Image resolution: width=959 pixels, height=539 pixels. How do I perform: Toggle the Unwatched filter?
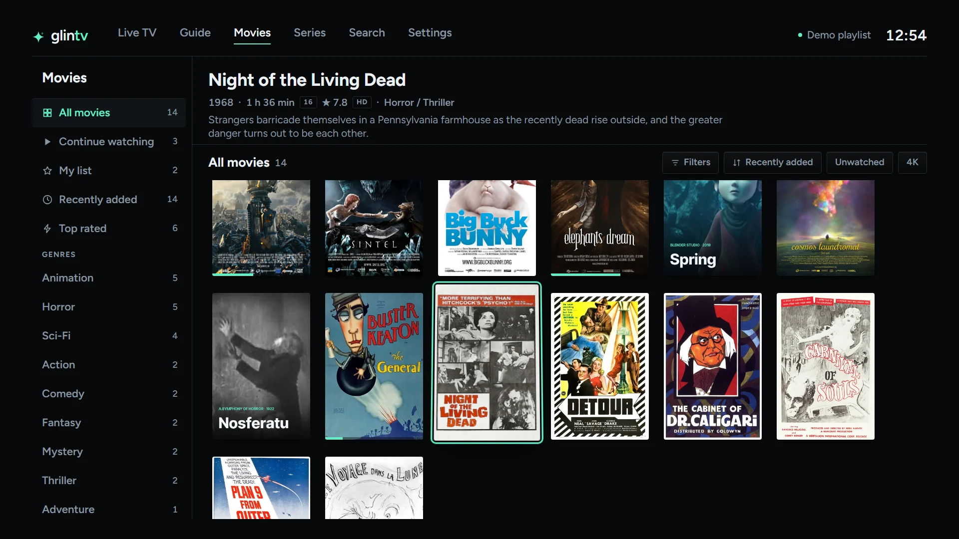point(860,163)
